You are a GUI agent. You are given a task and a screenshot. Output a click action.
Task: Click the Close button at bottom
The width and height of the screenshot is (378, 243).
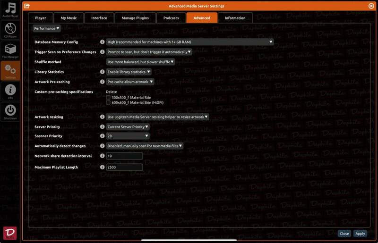click(344, 234)
